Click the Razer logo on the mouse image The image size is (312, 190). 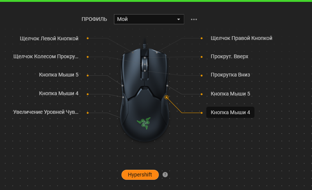point(144,123)
